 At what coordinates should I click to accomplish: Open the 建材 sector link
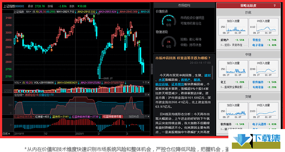click(207, 75)
